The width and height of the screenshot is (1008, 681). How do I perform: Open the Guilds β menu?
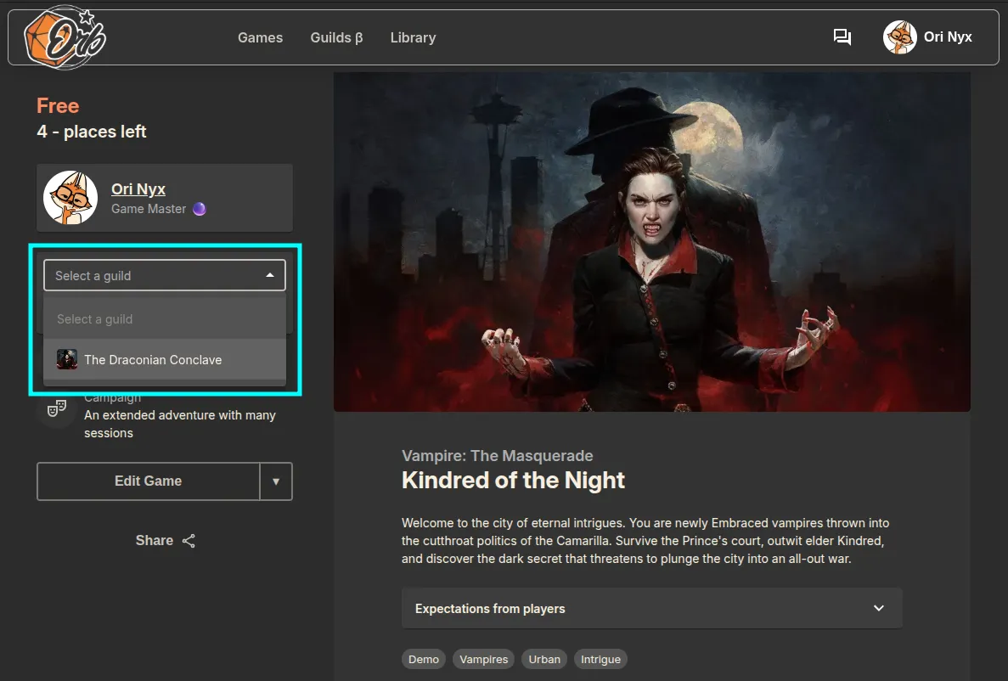(336, 38)
